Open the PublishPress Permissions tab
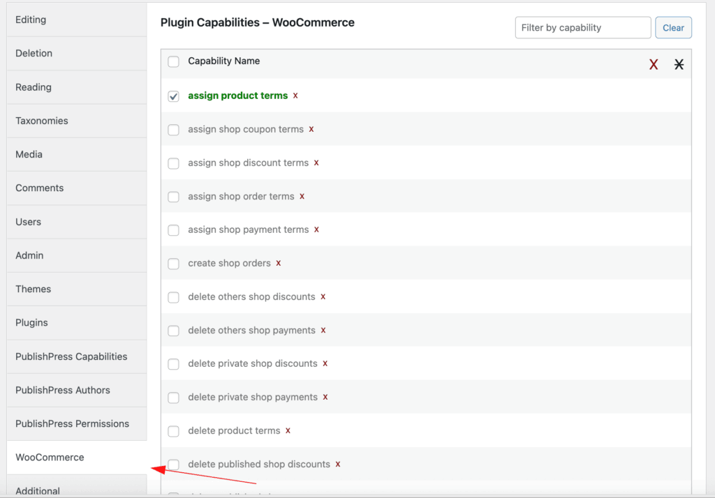The image size is (715, 498). pyautogui.click(x=77, y=424)
